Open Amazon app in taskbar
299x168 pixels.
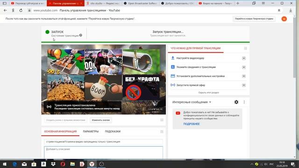coord(43,164)
